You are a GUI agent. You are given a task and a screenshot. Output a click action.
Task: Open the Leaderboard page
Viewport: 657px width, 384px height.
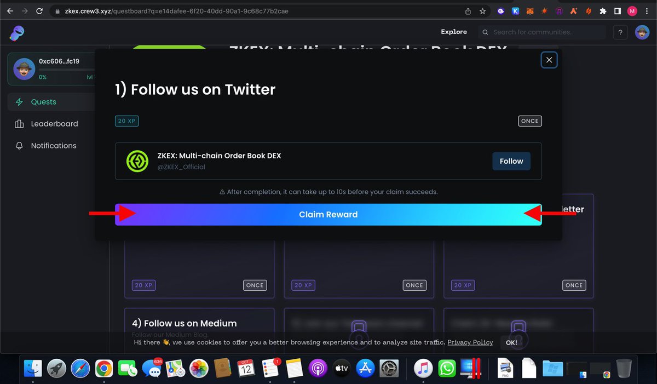53,124
